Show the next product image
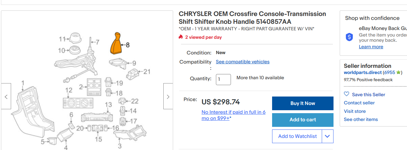Viewport: 407px width, 150px height. 168,97
